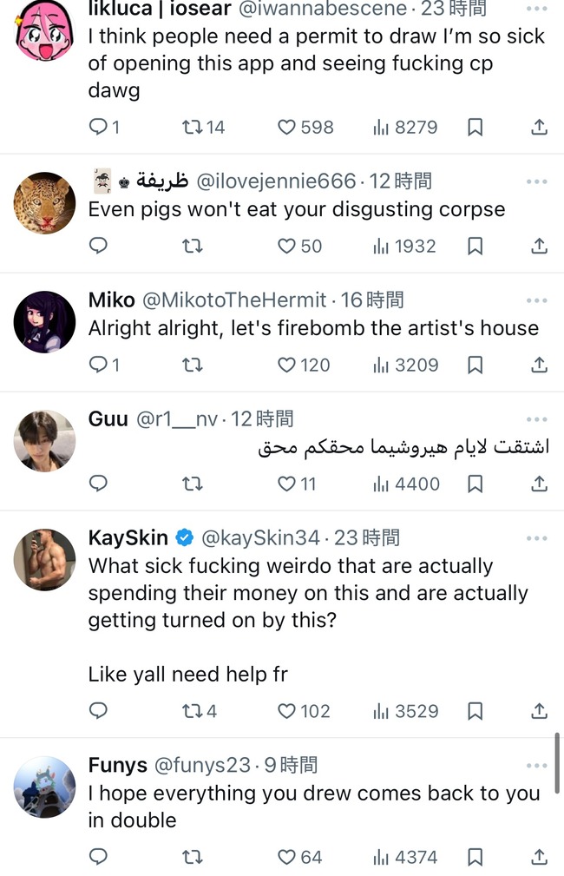This screenshot has width=564, height=876.
Task: Open more options for Guu's tweet
Action: [x=536, y=419]
